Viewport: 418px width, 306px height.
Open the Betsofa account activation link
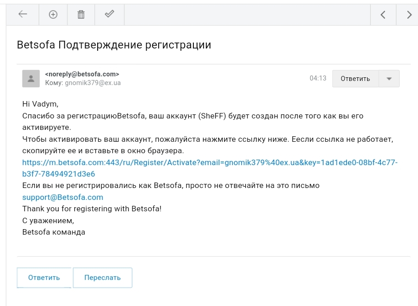[209, 162]
